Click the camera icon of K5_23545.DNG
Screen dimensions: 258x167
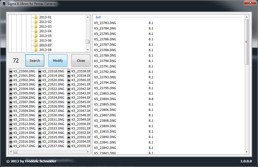pyautogui.click(x=69, y=102)
